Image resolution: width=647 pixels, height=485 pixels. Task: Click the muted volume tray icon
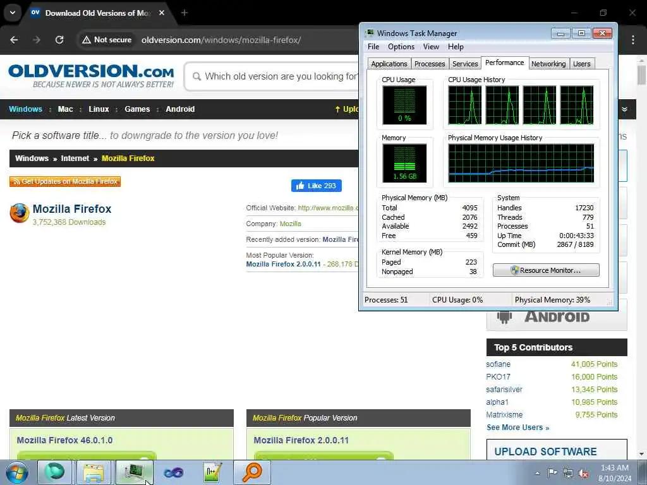(x=583, y=473)
